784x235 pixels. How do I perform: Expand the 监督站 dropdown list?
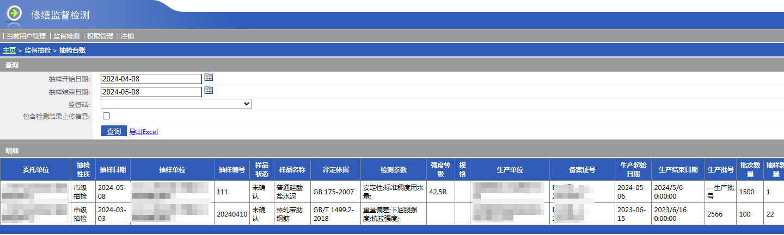coord(176,104)
